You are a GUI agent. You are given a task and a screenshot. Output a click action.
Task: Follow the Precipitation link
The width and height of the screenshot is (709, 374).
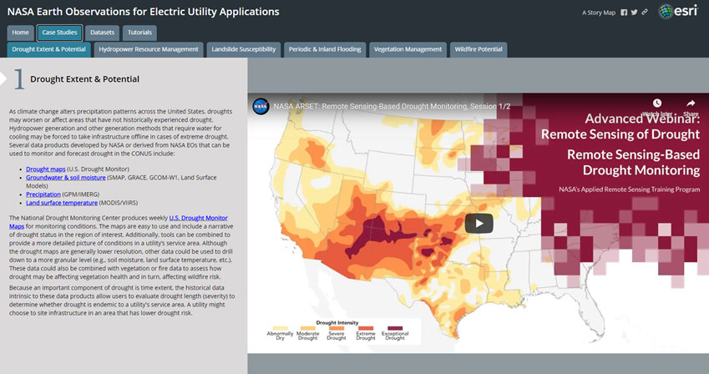(43, 195)
